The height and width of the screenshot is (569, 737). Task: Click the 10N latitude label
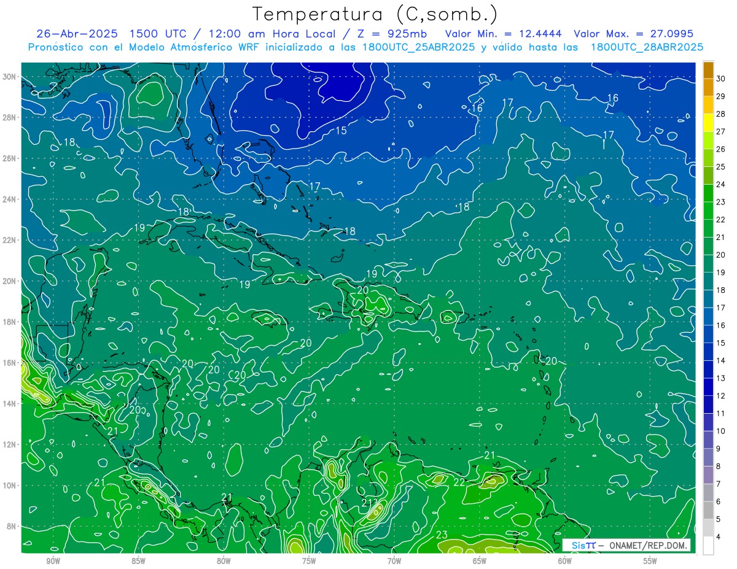click(10, 486)
